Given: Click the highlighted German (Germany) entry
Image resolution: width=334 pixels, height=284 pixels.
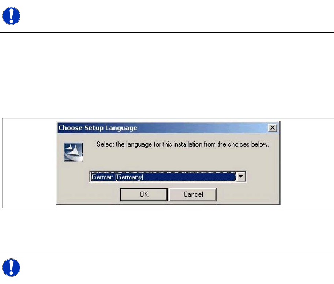Looking at the screenshot, I should [163, 177].
